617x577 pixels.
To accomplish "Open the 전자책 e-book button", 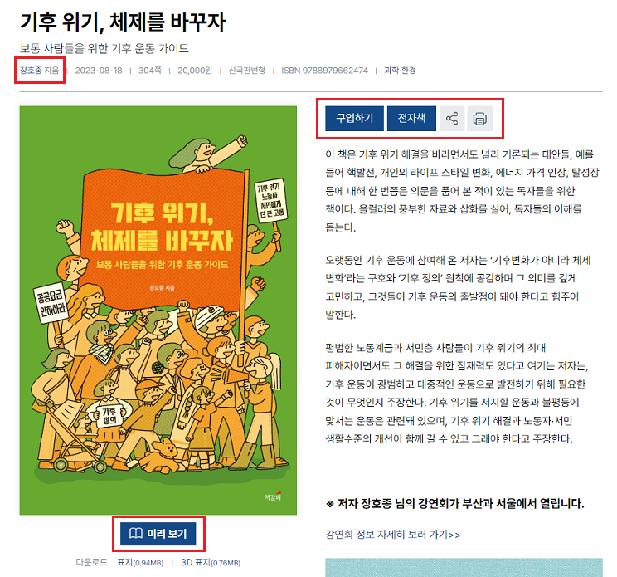I will (x=411, y=119).
